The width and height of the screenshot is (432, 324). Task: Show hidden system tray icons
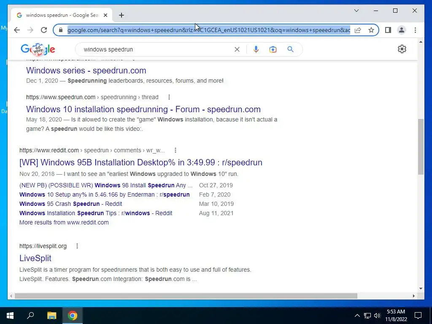pyautogui.click(x=357, y=316)
